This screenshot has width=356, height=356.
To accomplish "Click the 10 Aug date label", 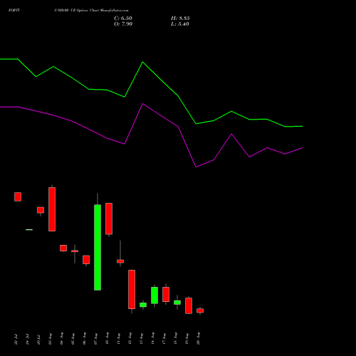I will pyautogui.click(x=107, y=339).
